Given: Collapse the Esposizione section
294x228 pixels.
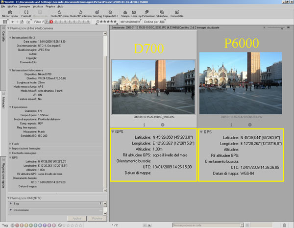Looking at the screenshot, I should [10, 107].
